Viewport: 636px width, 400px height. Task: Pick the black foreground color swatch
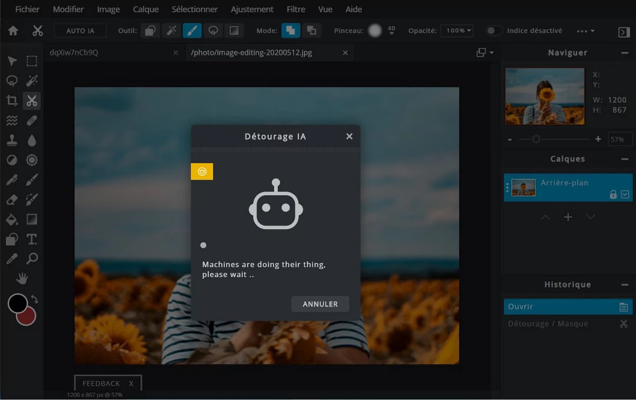[17, 304]
